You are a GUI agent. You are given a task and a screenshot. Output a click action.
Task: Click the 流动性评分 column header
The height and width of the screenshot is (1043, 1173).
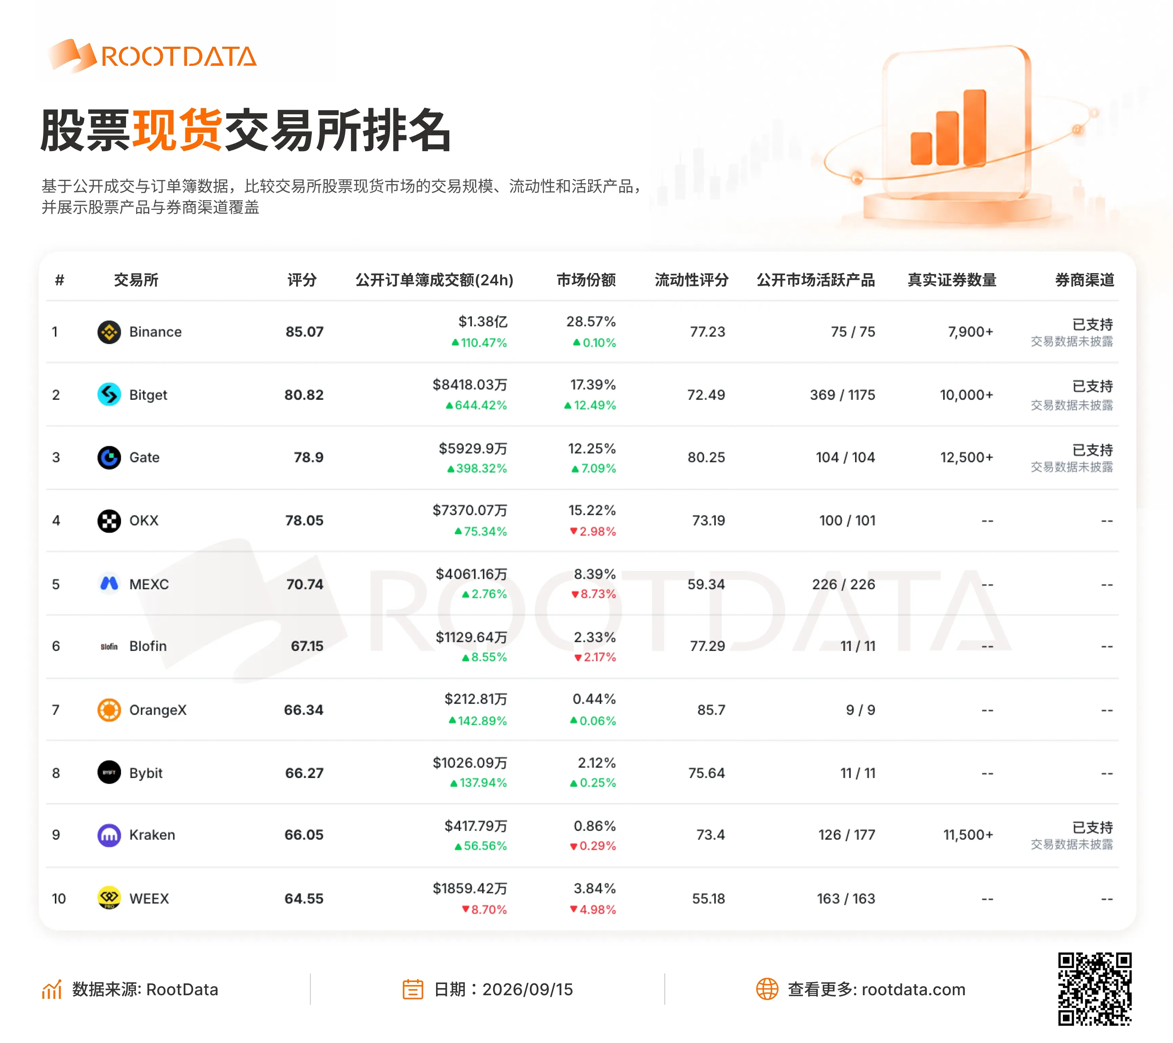coord(691,280)
